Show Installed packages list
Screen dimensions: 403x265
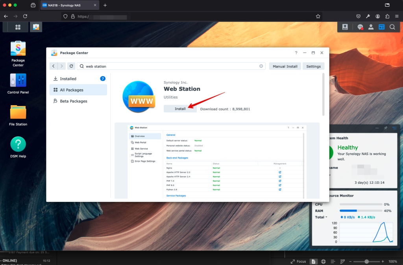point(78,79)
